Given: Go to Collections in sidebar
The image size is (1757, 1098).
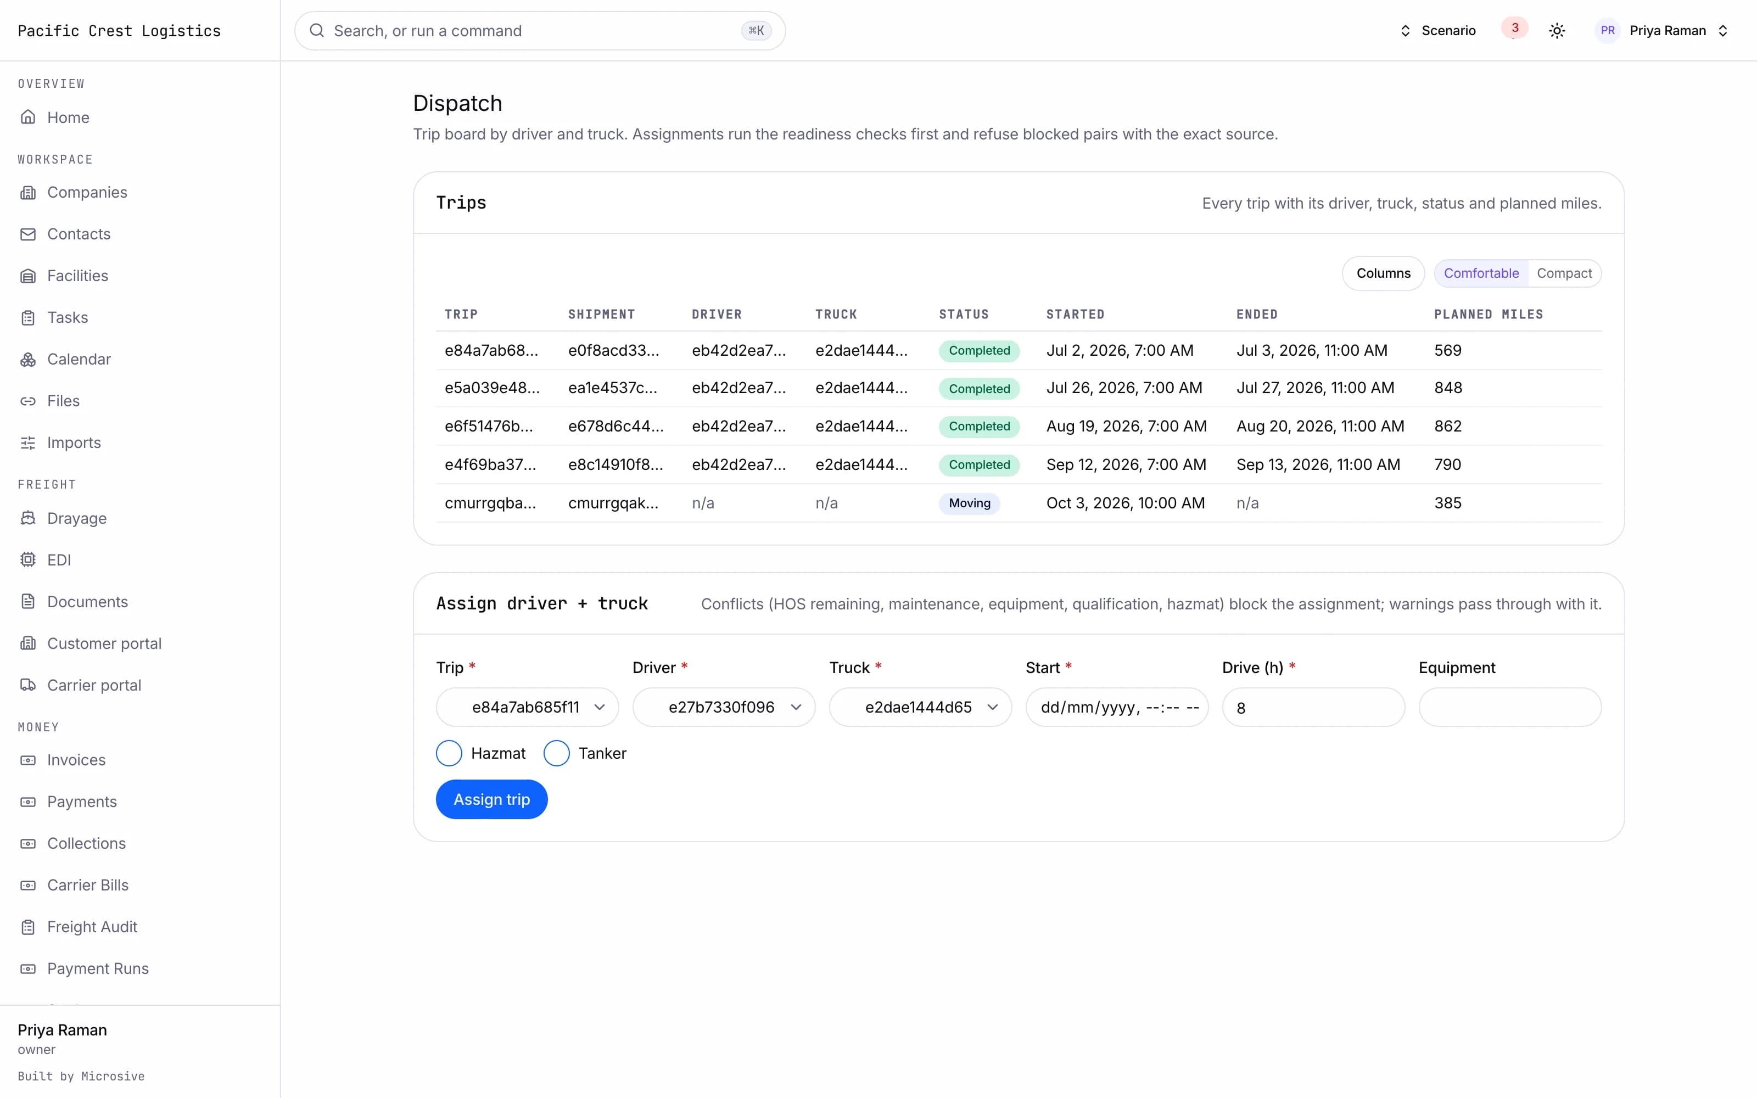Looking at the screenshot, I should (x=86, y=844).
